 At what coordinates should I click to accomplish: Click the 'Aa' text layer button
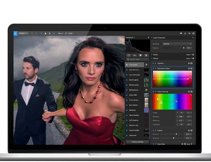(135, 55)
